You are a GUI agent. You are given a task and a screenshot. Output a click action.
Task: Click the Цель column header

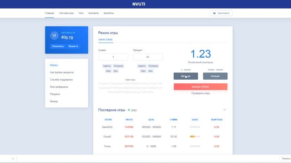pos(151,120)
